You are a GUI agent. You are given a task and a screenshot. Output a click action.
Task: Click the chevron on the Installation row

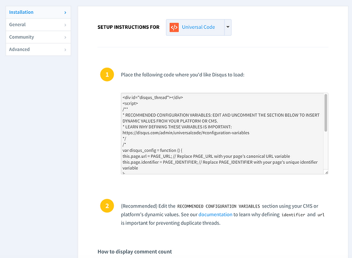point(66,13)
